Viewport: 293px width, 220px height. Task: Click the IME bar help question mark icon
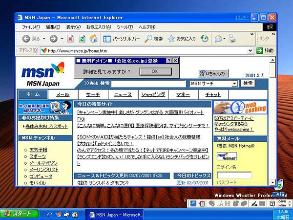point(272,203)
